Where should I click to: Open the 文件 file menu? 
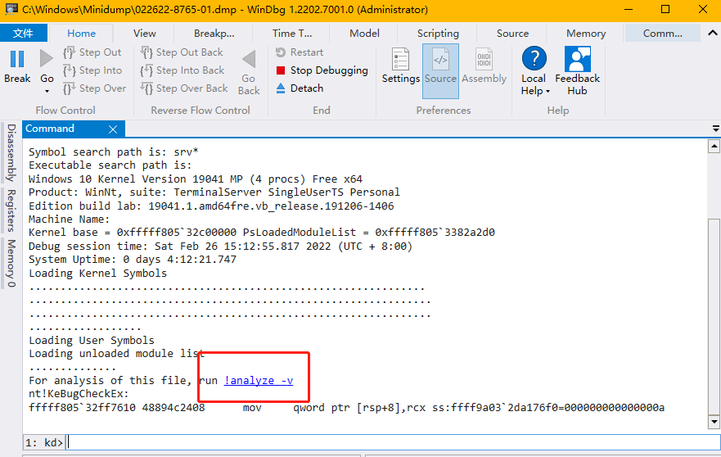tap(24, 34)
